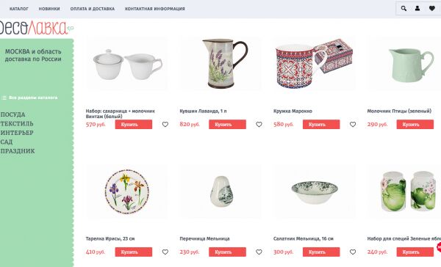Open the Каталог menu item
The image size is (441, 267).
click(19, 9)
